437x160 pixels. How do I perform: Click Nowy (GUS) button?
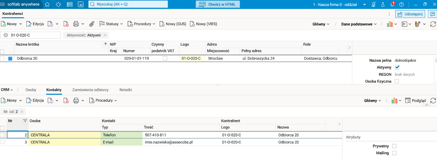tap(173, 24)
